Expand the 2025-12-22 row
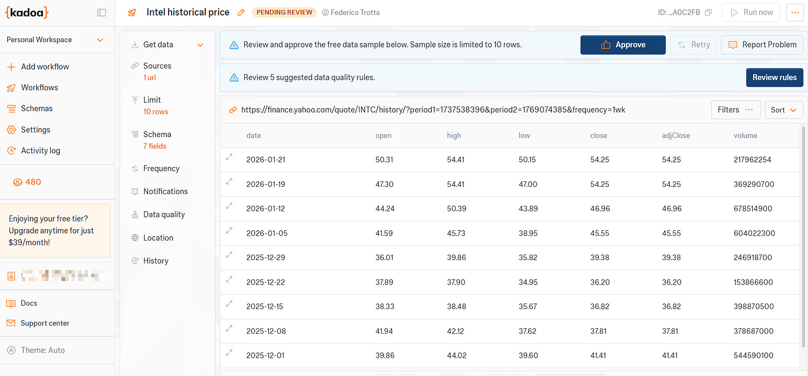 pos(229,279)
